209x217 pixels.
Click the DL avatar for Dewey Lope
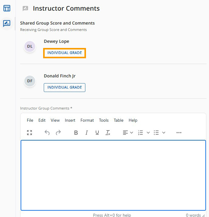pos(30,46)
